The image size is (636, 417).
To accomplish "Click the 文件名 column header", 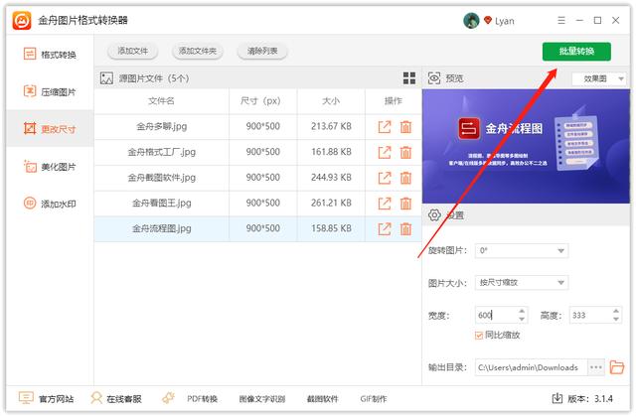I will (161, 101).
